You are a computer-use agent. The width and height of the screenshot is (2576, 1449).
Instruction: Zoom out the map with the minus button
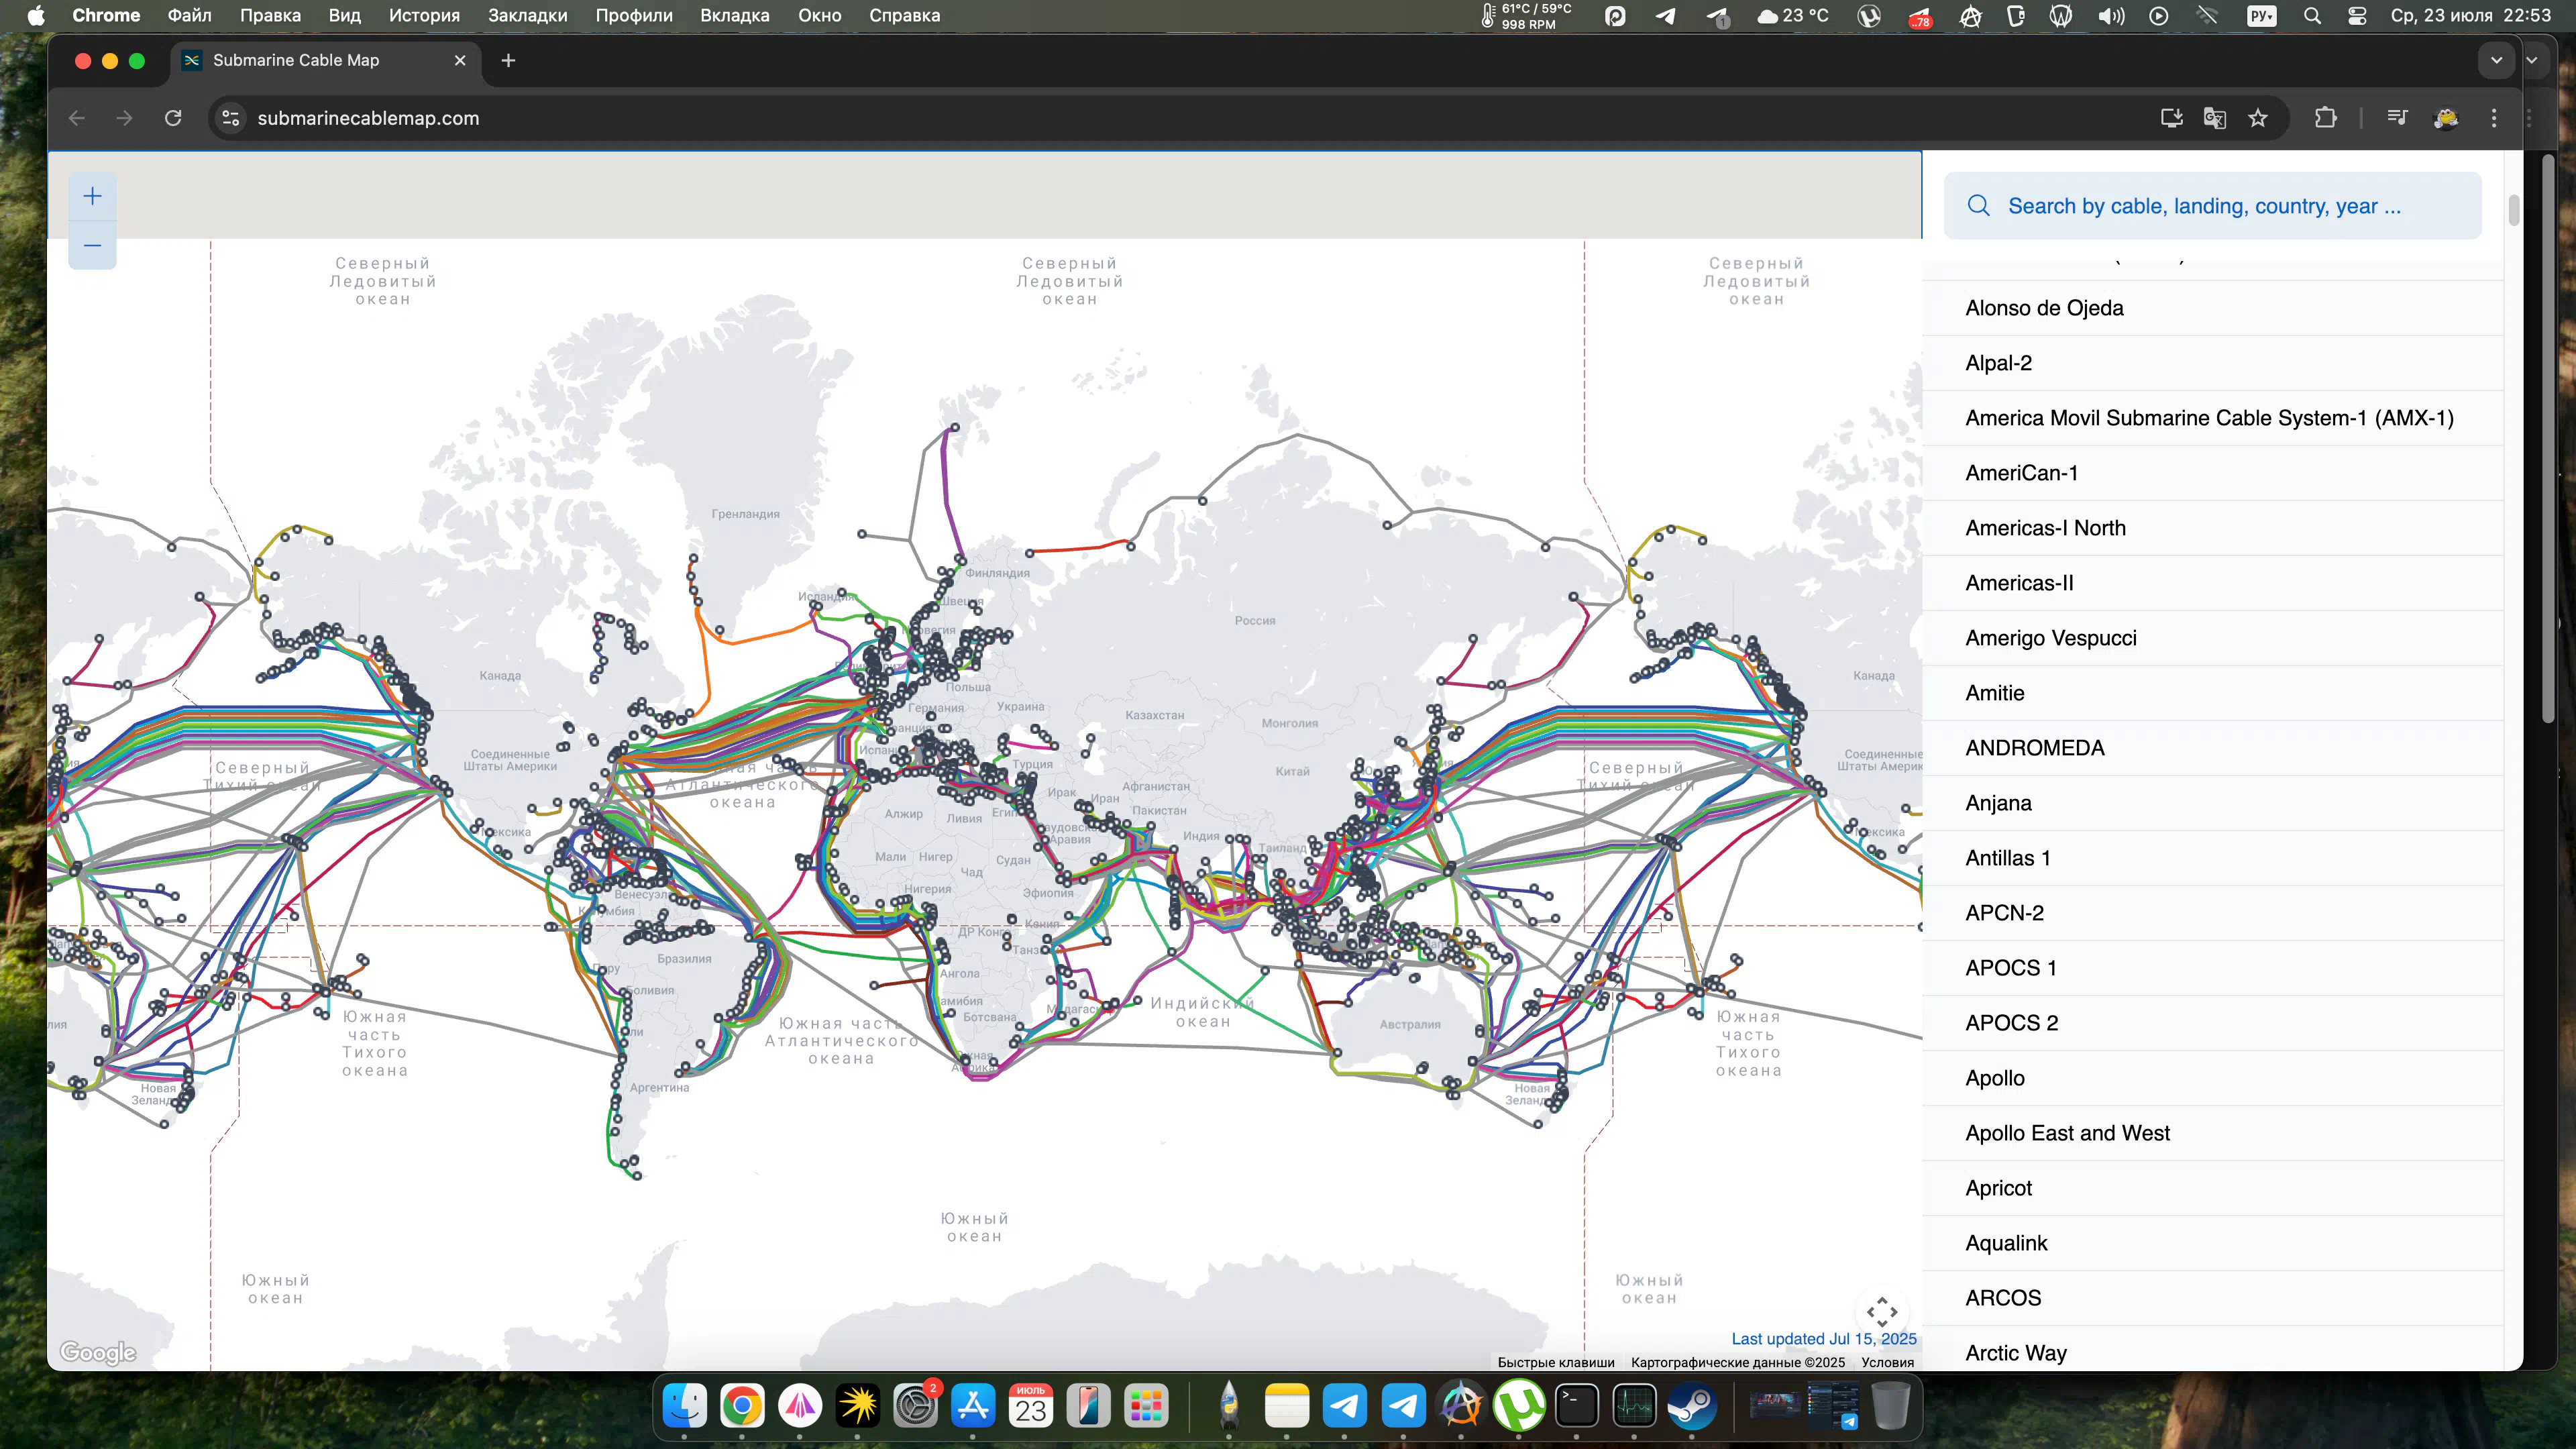click(x=92, y=245)
